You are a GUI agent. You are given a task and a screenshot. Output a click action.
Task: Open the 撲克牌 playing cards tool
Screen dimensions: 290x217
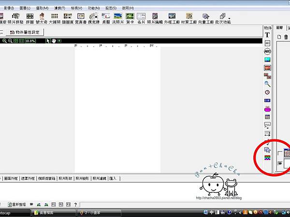pyautogui.click(x=94, y=18)
